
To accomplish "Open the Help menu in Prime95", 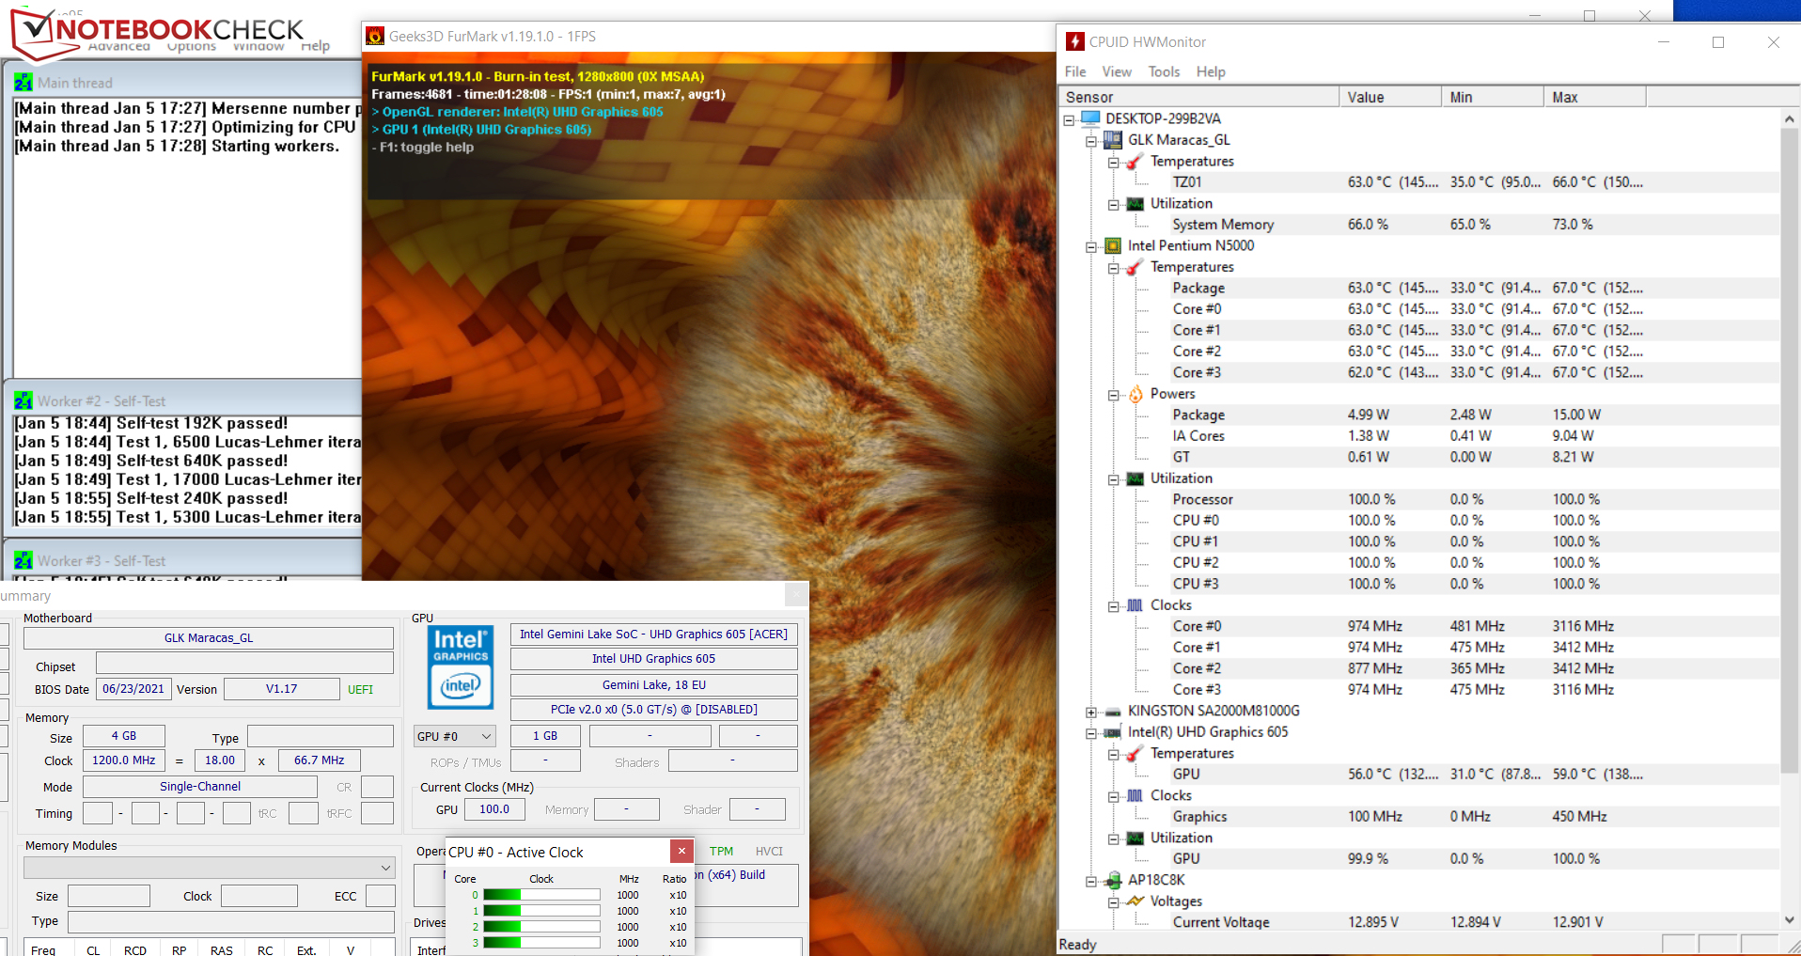I will click(315, 46).
